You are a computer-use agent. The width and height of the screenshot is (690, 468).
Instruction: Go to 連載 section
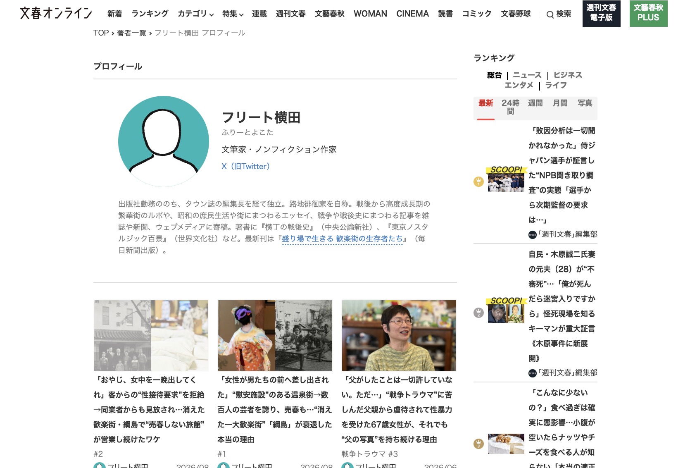[x=259, y=14]
